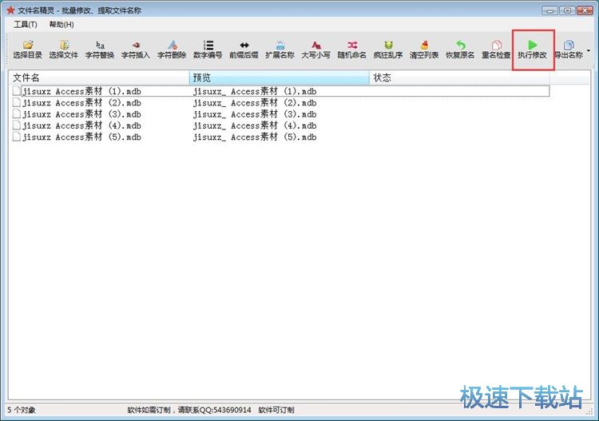Run the 重名检查 duplicate check
Screen dimensions: 599x421
pos(496,50)
